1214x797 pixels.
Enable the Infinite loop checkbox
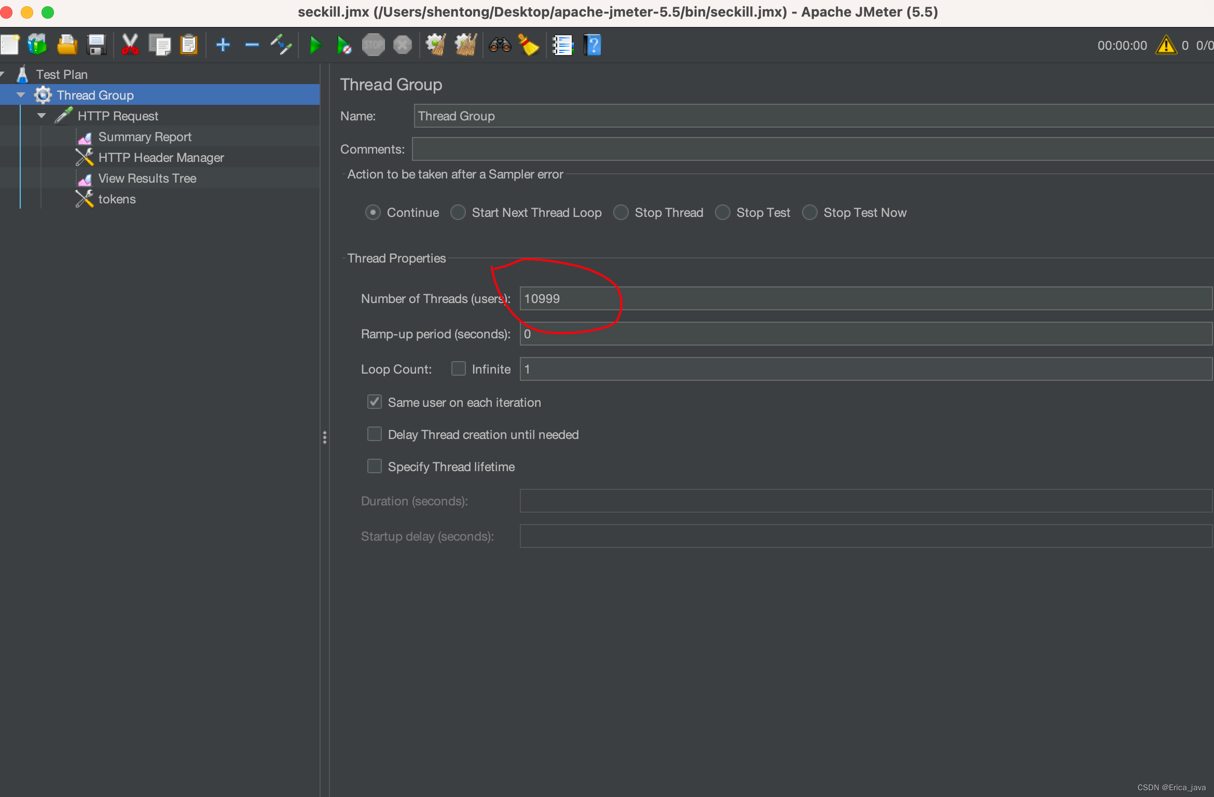pos(459,369)
